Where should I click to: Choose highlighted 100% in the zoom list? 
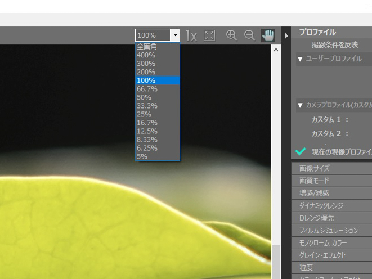tap(158, 80)
